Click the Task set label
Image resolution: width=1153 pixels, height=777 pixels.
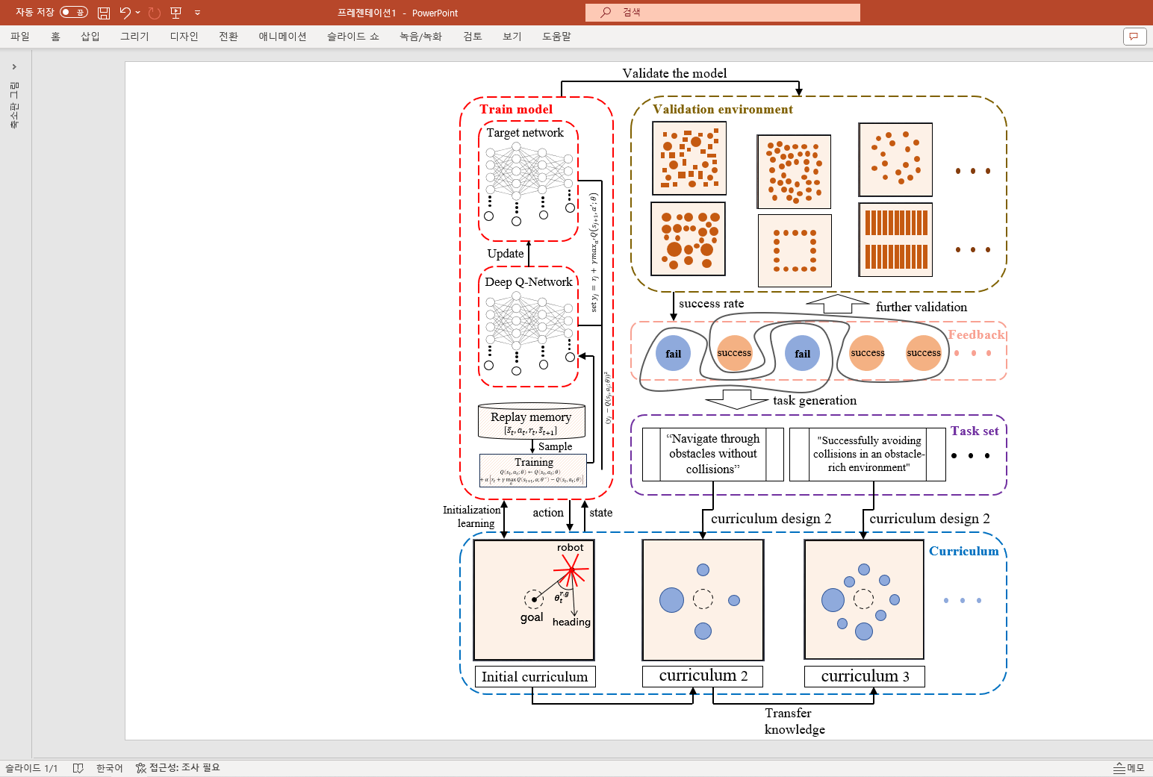point(974,431)
